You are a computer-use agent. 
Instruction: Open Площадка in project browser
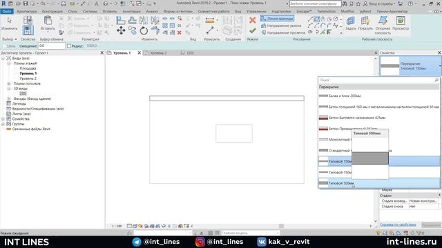(x=28, y=68)
